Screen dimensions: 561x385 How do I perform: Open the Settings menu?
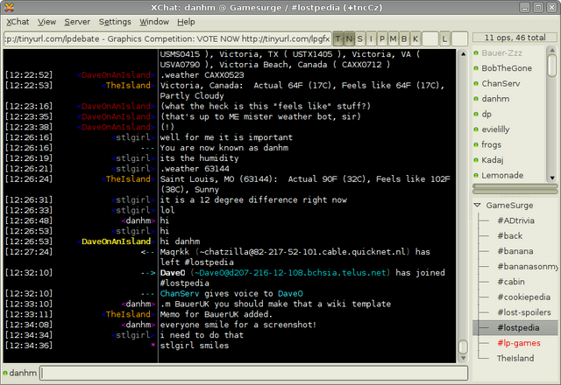[x=115, y=22]
